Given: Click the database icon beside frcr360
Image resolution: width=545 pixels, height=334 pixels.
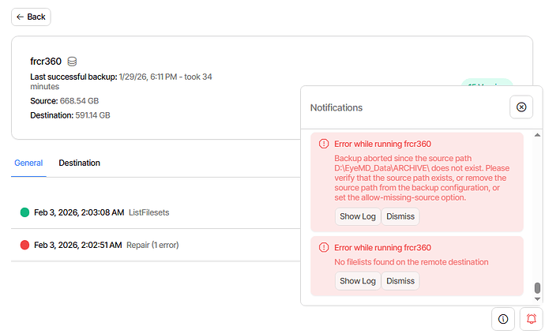Looking at the screenshot, I should [x=72, y=62].
